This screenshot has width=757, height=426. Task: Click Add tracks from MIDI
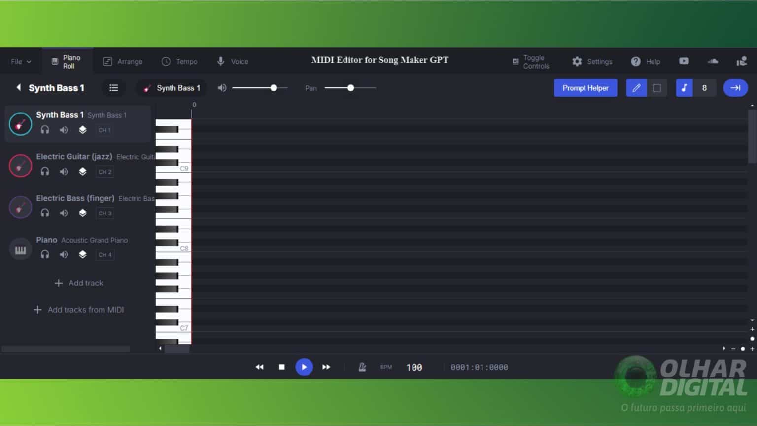[x=79, y=310]
